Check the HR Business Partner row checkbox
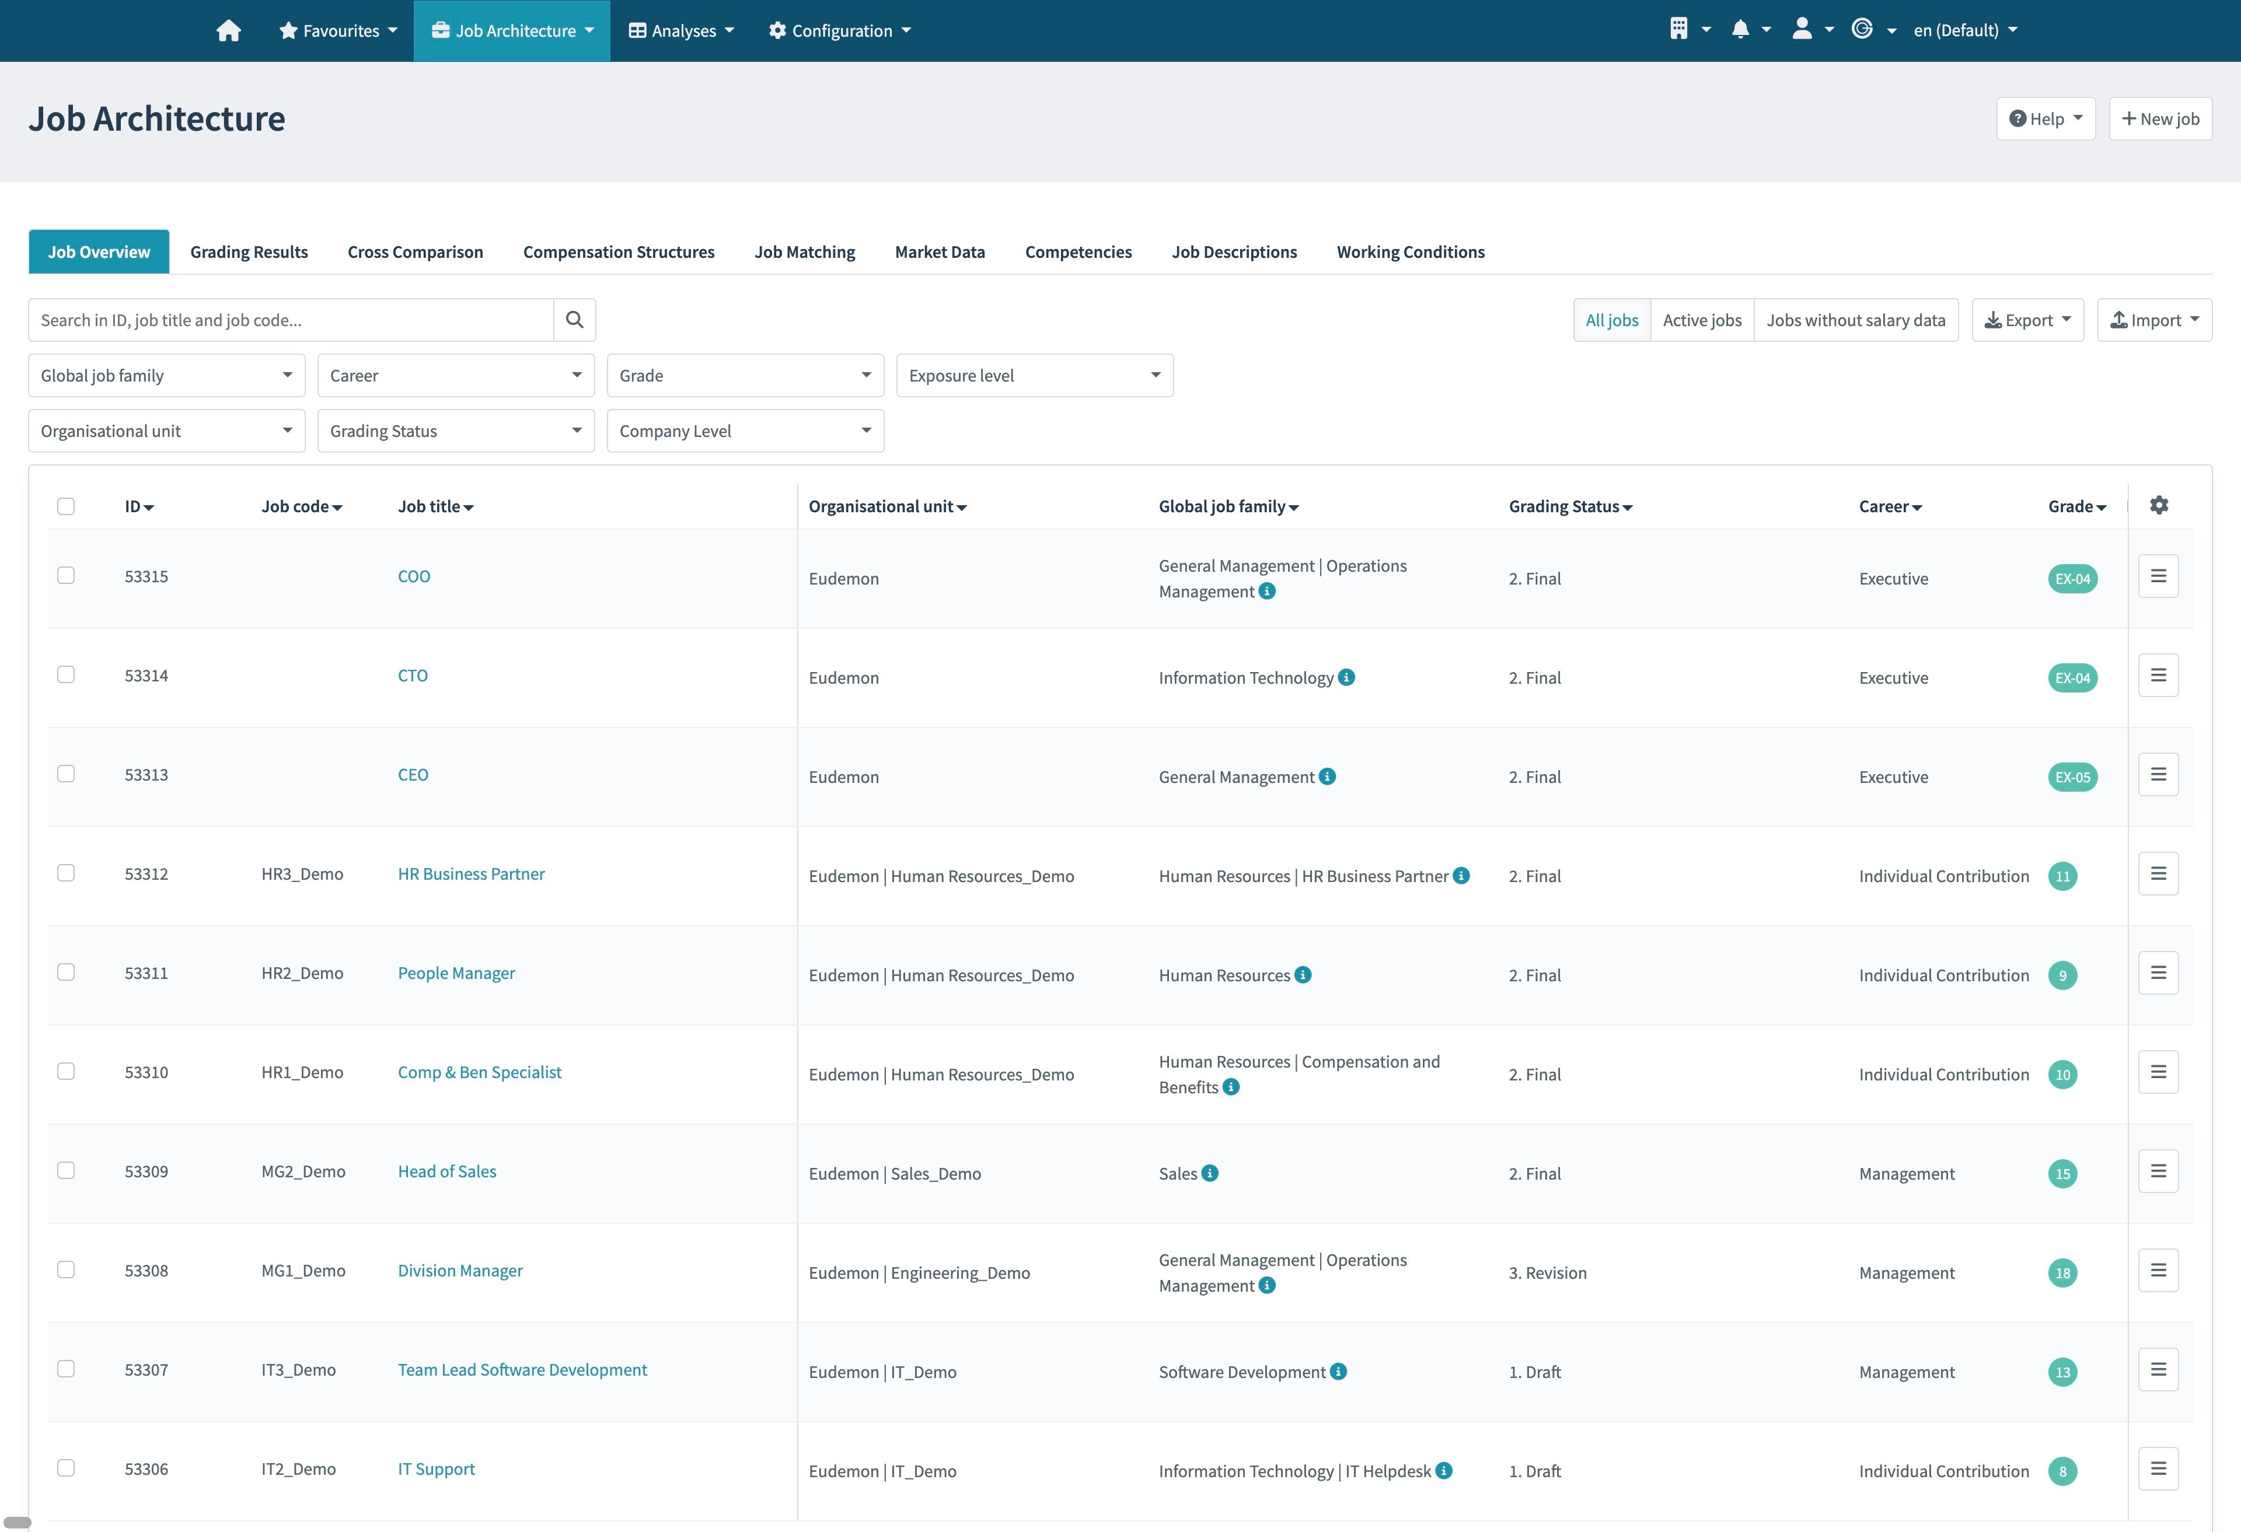Viewport: 2241px width, 1532px height. (x=65, y=873)
